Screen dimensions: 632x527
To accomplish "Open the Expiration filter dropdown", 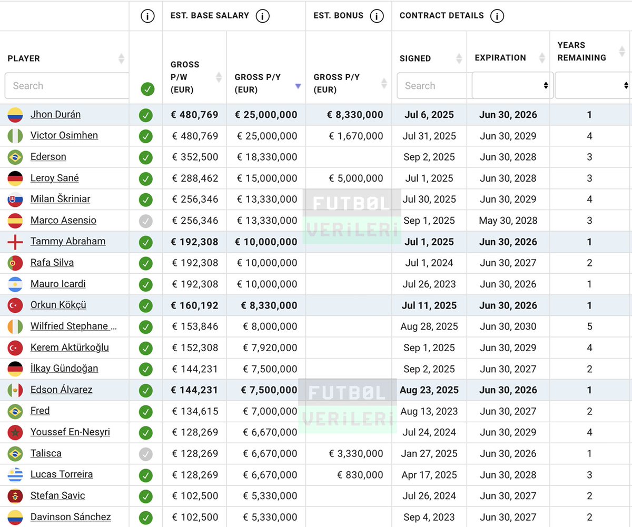I will coord(512,85).
